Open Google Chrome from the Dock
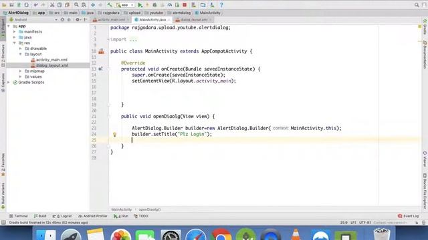This screenshot has width=428, height=240. 221,235
